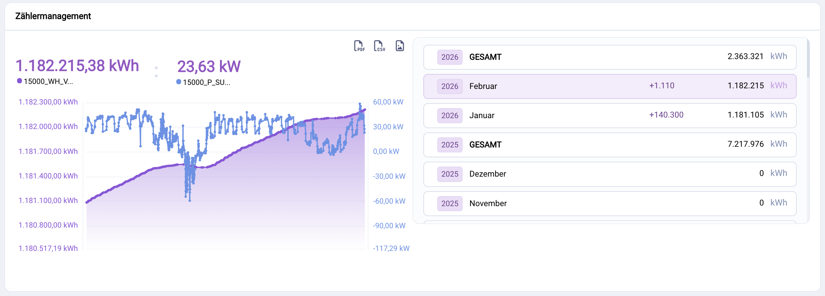Select the 2026 GESAMT row
825x296 pixels.
[x=609, y=57]
